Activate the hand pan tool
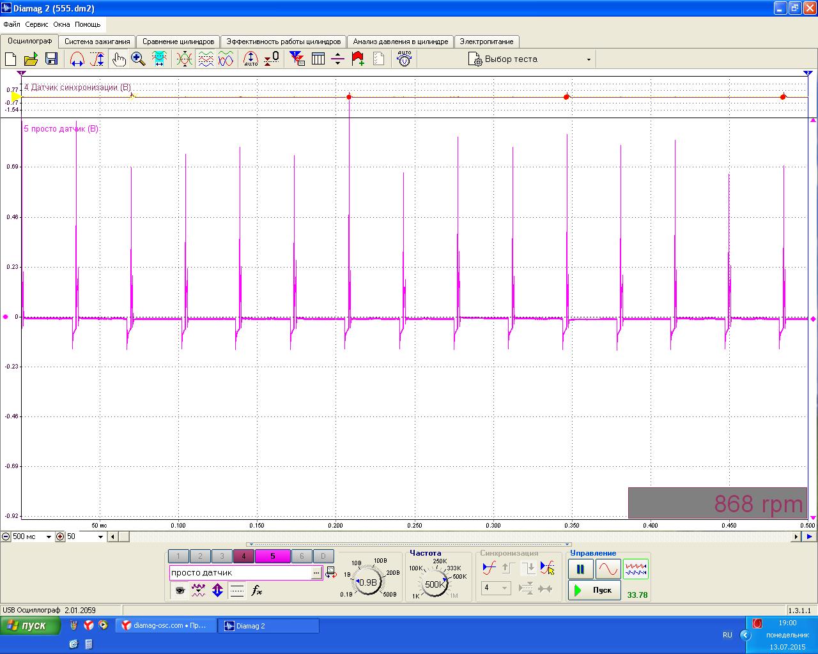 (x=119, y=59)
